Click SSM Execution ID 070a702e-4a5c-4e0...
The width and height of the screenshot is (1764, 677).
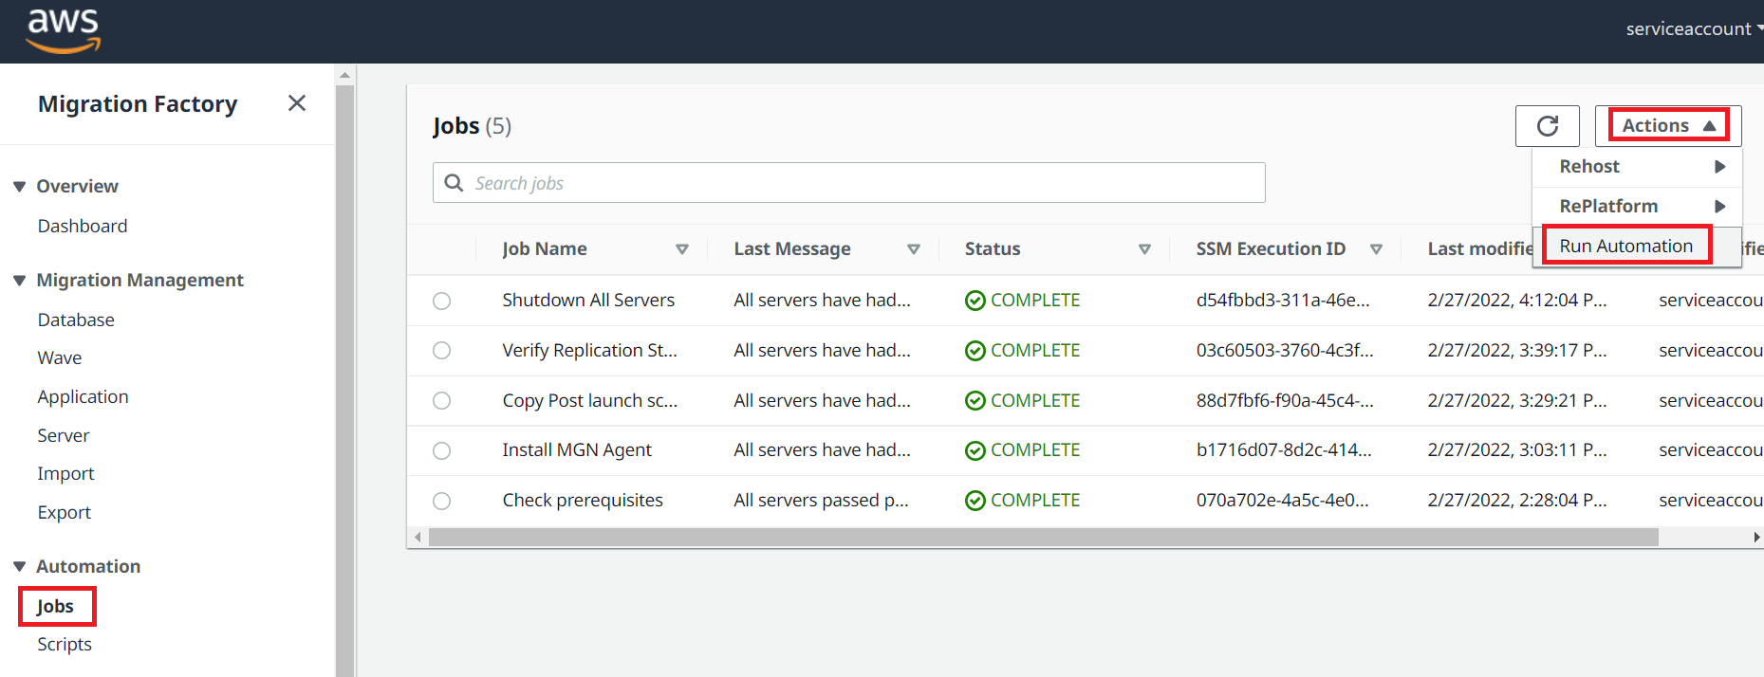(x=1282, y=500)
